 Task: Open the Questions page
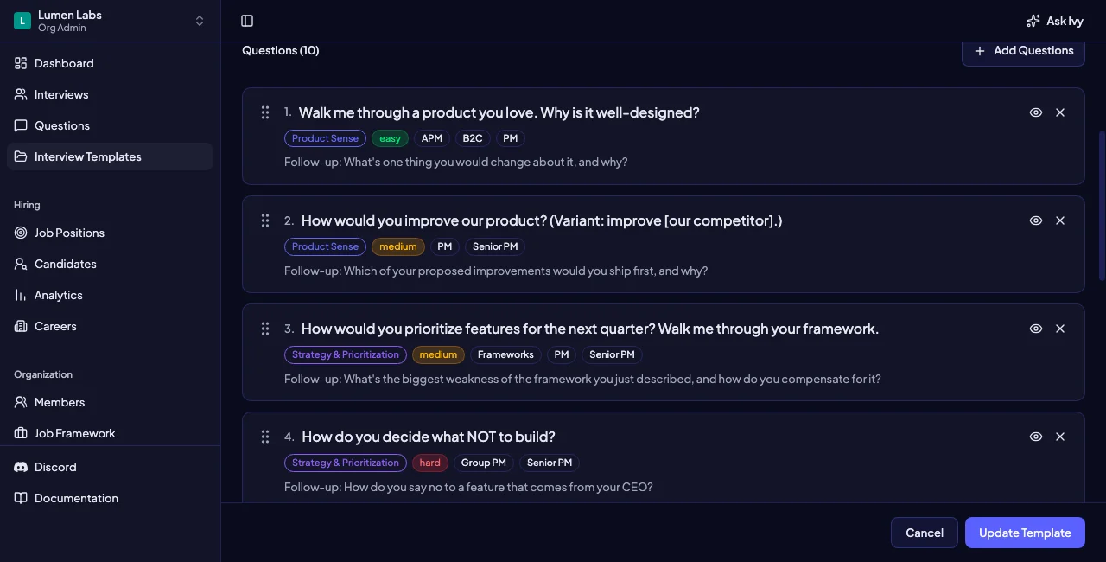pos(110,125)
